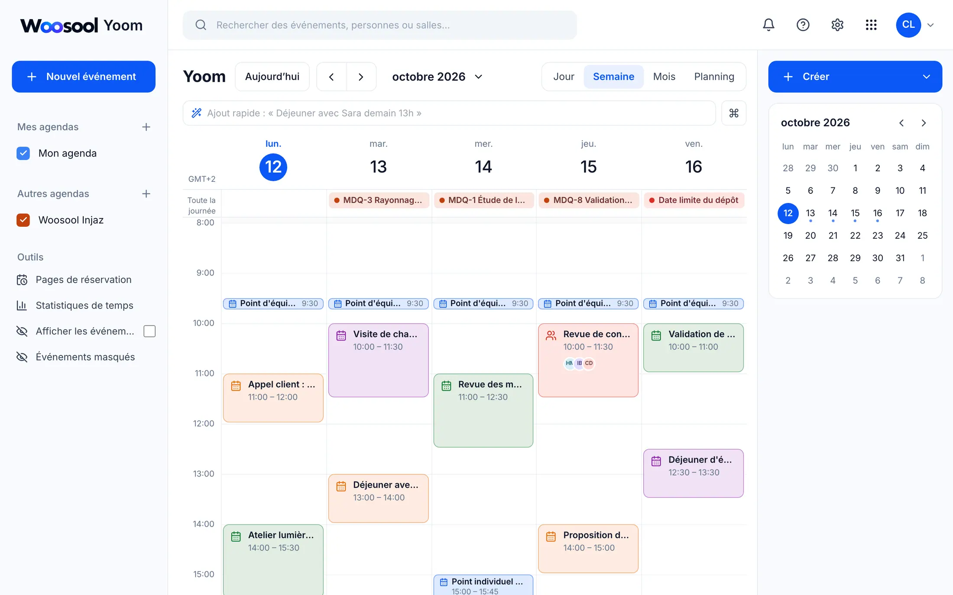Open Date limite du dépôt all-day event
This screenshot has width=953, height=595.
coord(694,200)
